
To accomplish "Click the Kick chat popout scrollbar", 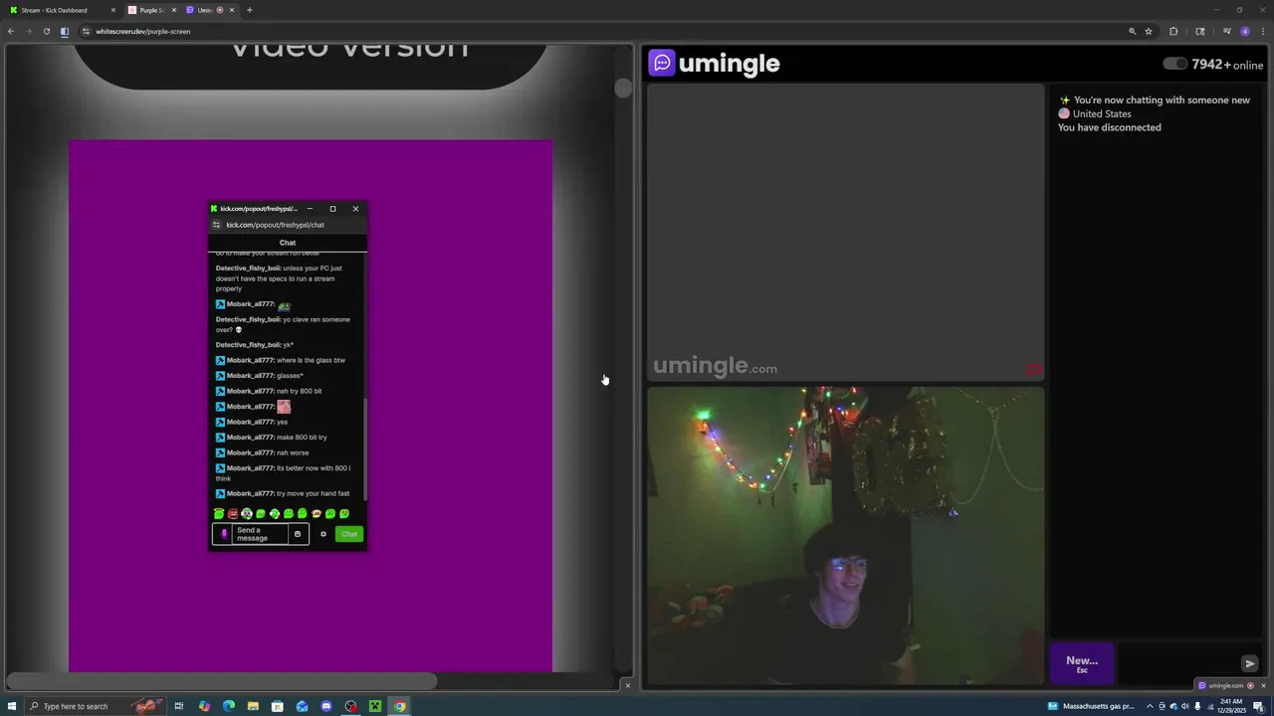I will click(364, 448).
